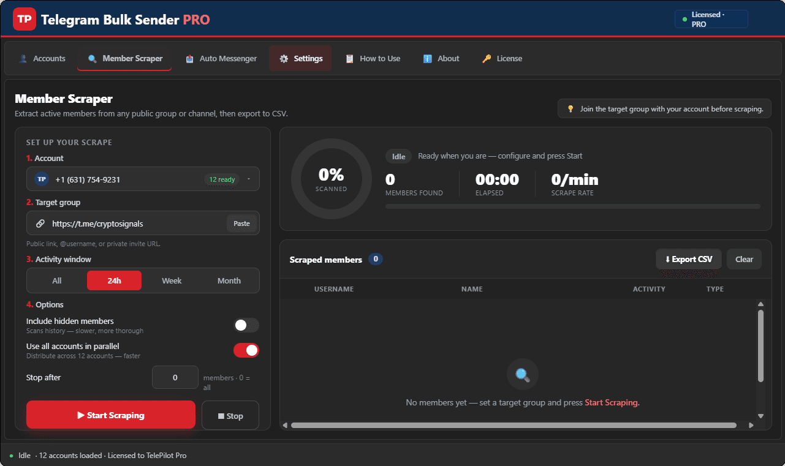Click the "0/min" scrape rate value
This screenshot has width=785, height=466.
coord(575,179)
